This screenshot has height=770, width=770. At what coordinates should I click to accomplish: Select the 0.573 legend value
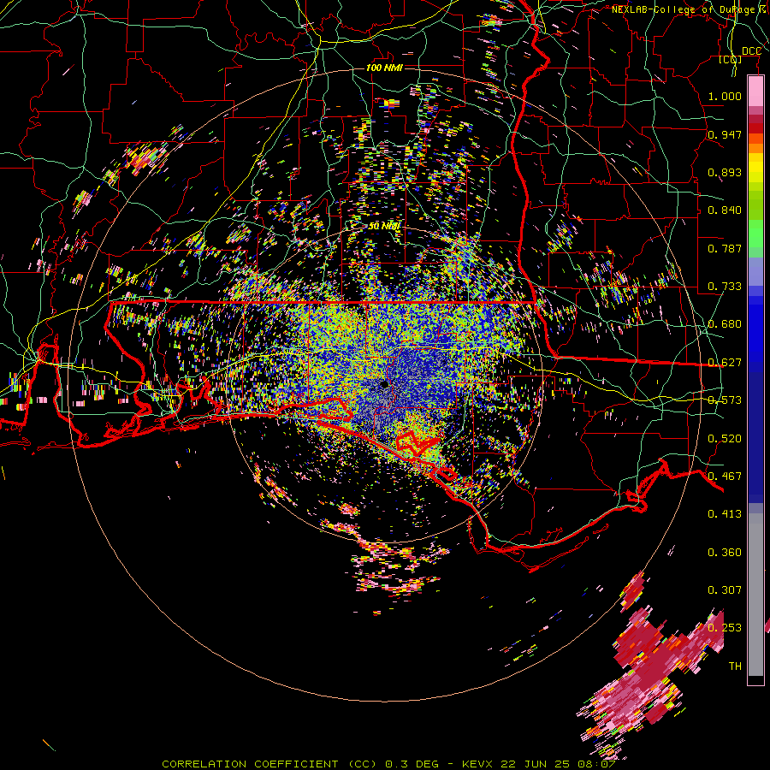pos(725,400)
